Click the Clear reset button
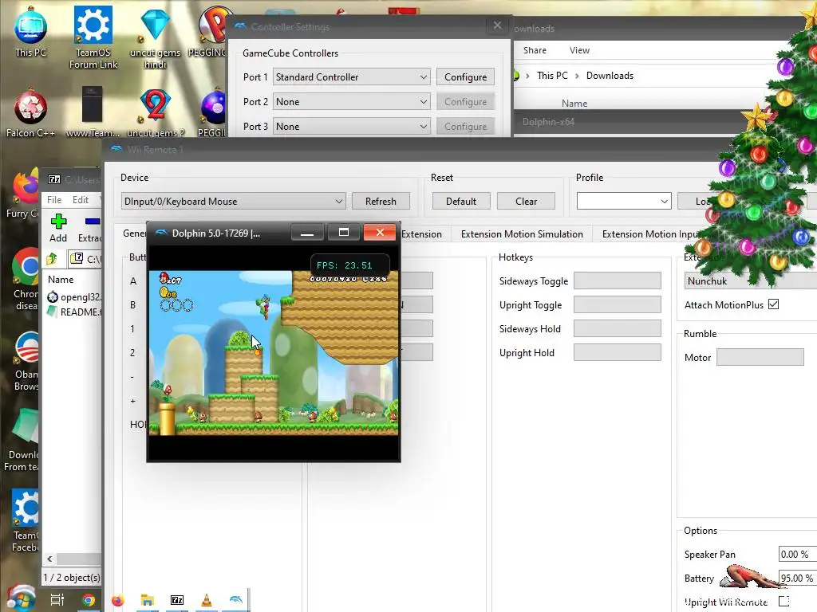The height and width of the screenshot is (612, 817). (527, 202)
